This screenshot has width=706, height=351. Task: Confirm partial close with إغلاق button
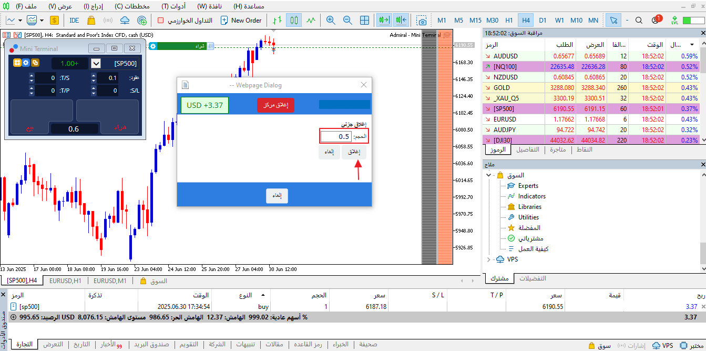pyautogui.click(x=354, y=152)
